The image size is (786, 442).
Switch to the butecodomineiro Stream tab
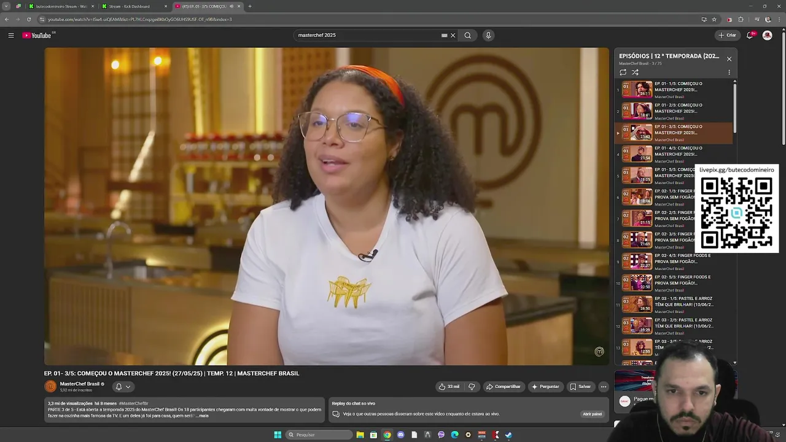61,6
